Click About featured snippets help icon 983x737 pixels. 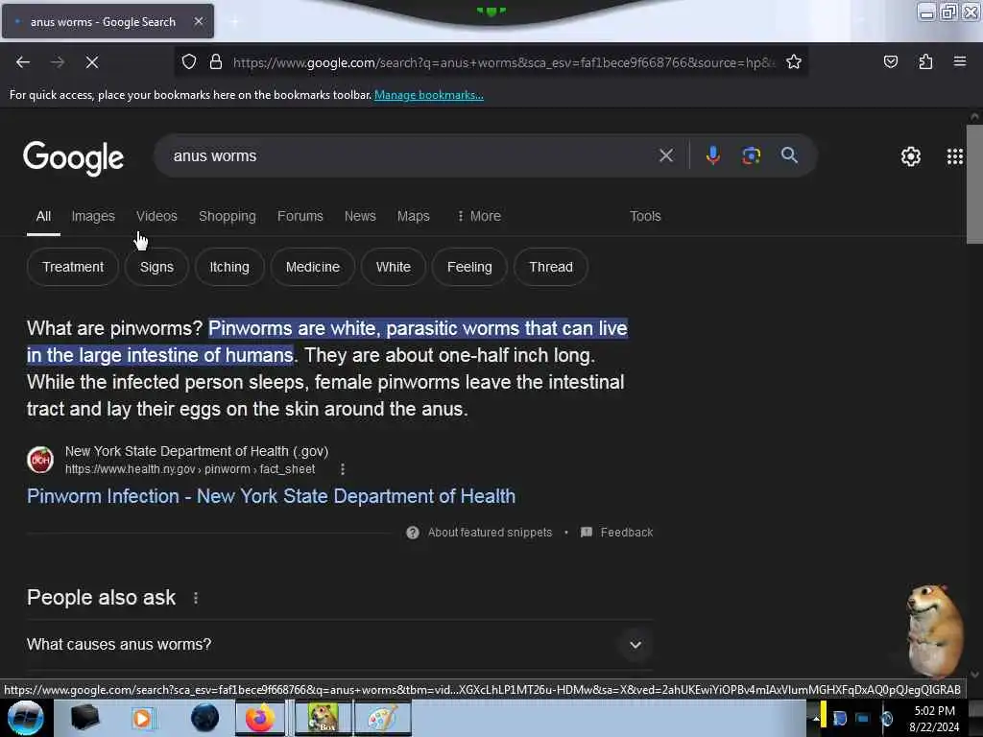(413, 533)
